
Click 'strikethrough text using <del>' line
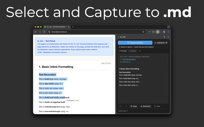55,107
